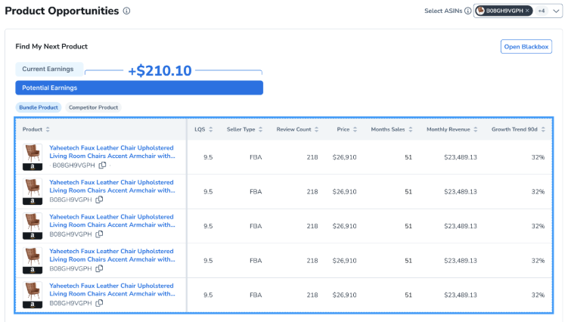Image resolution: width=568 pixels, height=322 pixels.
Task: Click the +4 additional ASINs badge
Action: (542, 11)
